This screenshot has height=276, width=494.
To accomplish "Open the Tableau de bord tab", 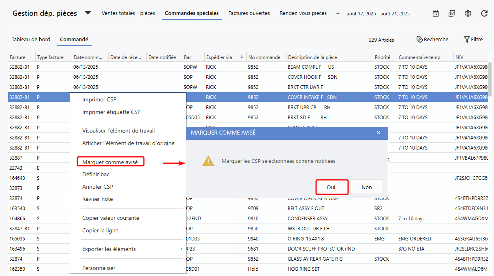I will (x=31, y=40).
